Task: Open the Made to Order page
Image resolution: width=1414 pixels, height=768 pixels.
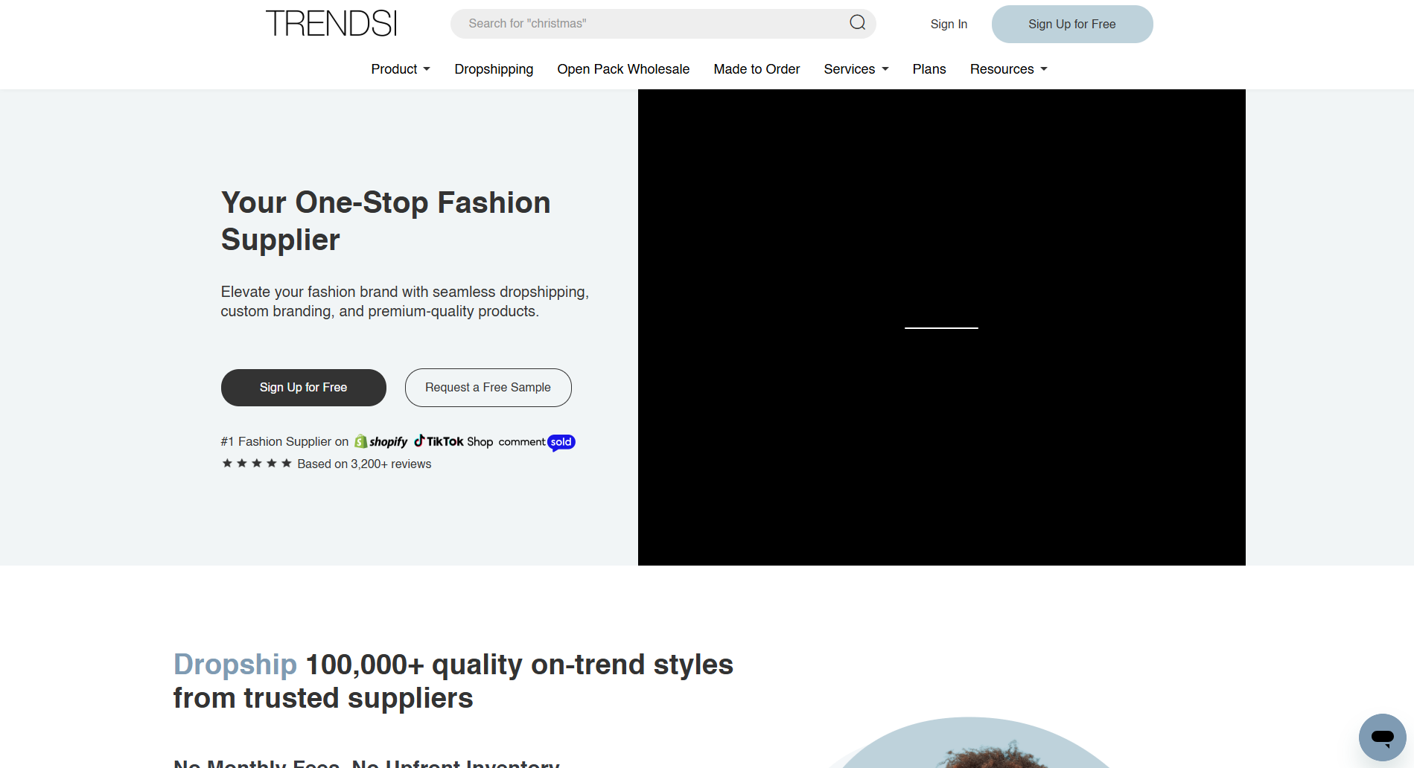Action: click(x=757, y=69)
